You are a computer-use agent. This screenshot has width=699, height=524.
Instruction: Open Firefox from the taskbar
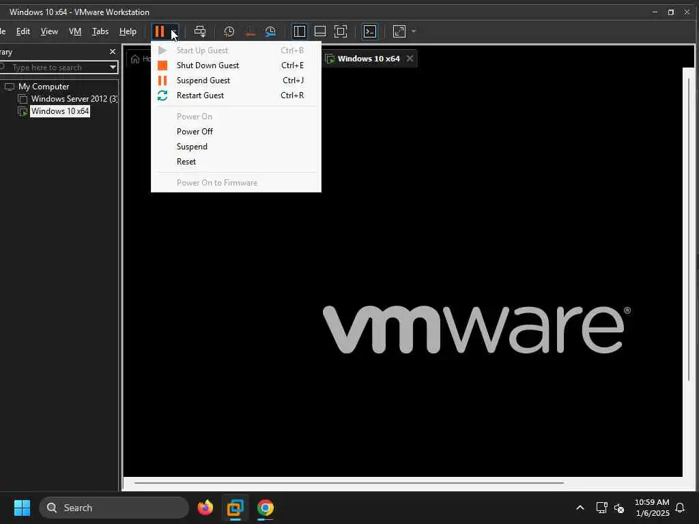coord(205,508)
